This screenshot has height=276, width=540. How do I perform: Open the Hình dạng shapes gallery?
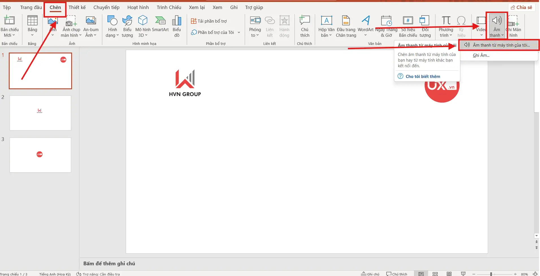(x=112, y=27)
